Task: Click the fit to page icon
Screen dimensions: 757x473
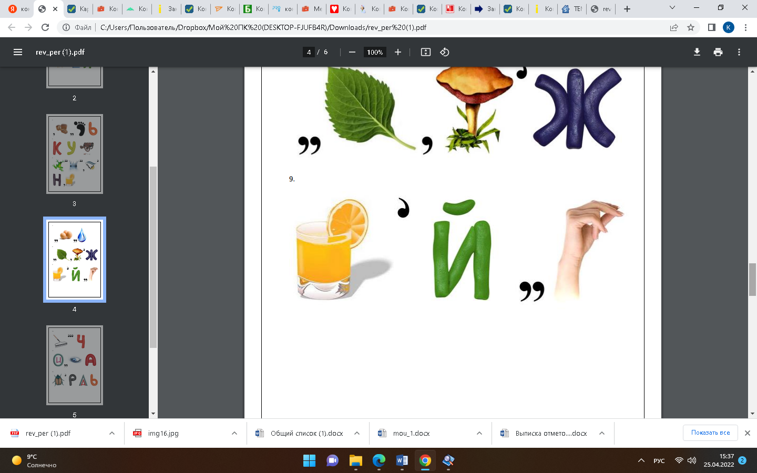Action: 426,52
